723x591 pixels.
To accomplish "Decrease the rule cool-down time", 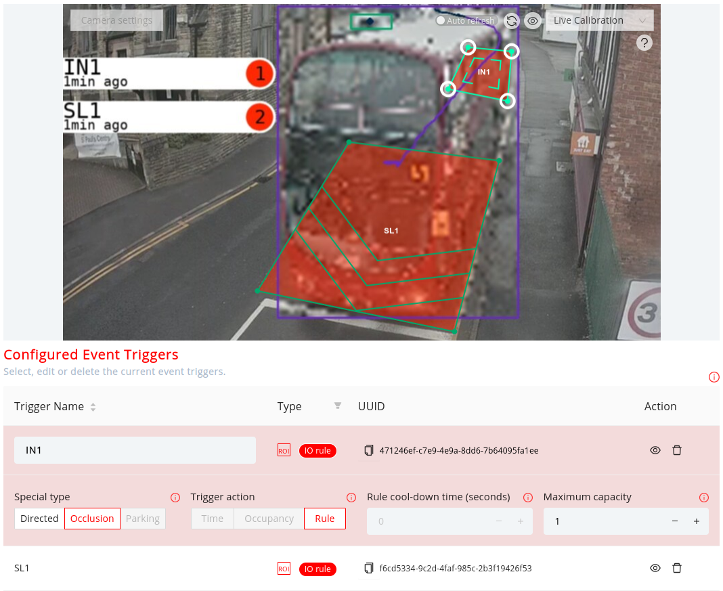I will 499,521.
